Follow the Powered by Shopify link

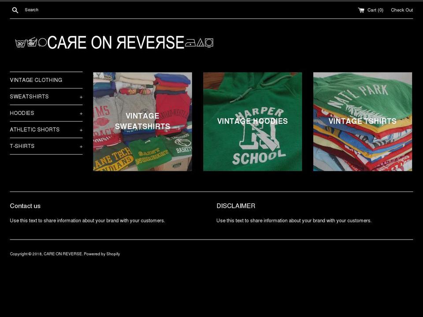pos(102,254)
